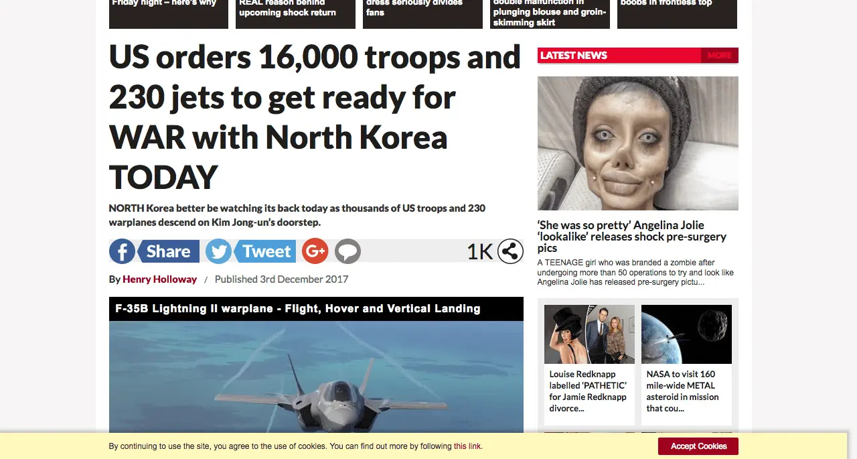
Task: Open author Henry Holloway's page
Action: pyautogui.click(x=159, y=279)
